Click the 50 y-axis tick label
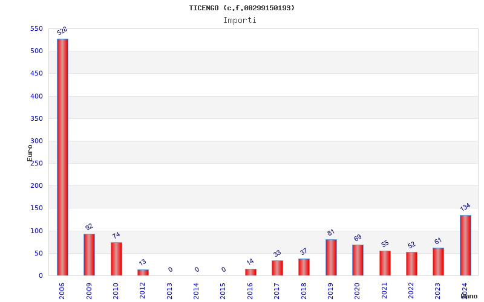This screenshot has width=484, height=302. click(38, 253)
